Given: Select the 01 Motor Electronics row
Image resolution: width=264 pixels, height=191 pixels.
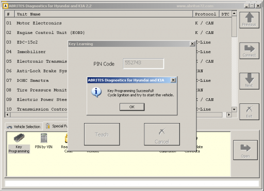Looking at the screenshot, I should pyautogui.click(x=118, y=23).
